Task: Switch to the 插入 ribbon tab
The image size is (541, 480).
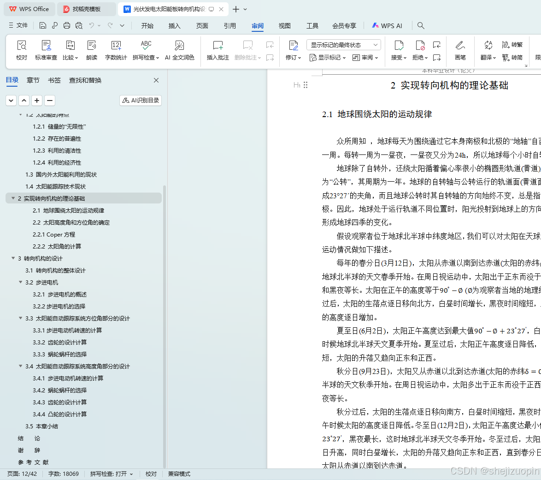Action: [x=174, y=25]
